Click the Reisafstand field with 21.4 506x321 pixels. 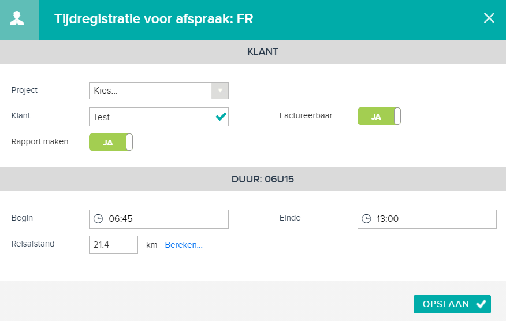113,245
